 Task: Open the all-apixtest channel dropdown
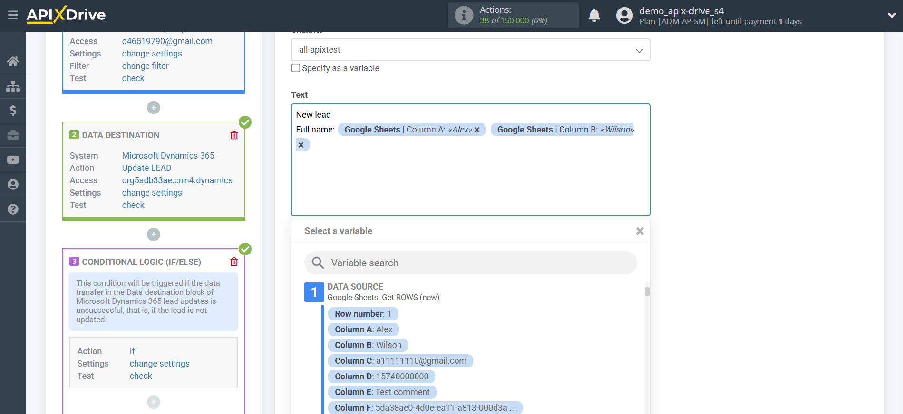tap(470, 50)
